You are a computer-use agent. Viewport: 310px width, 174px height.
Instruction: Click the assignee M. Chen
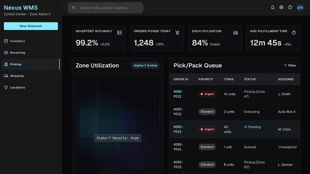click(284, 129)
